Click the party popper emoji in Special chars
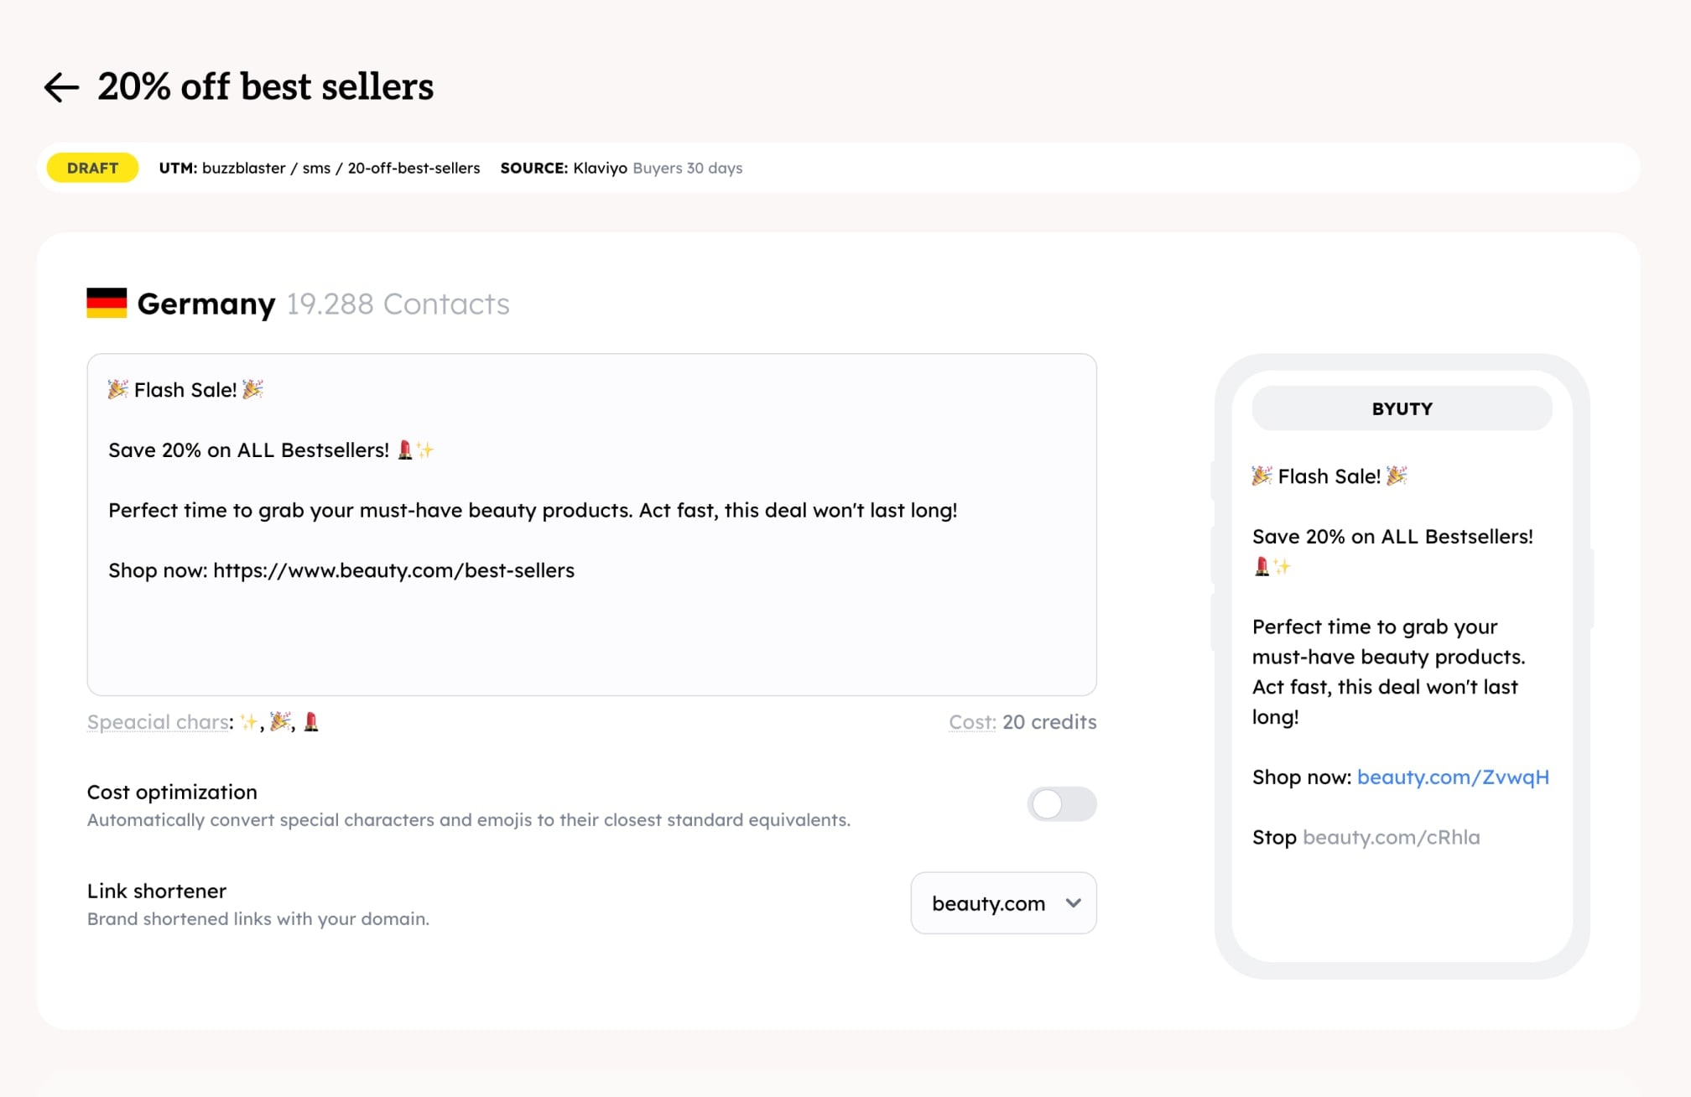 click(280, 722)
